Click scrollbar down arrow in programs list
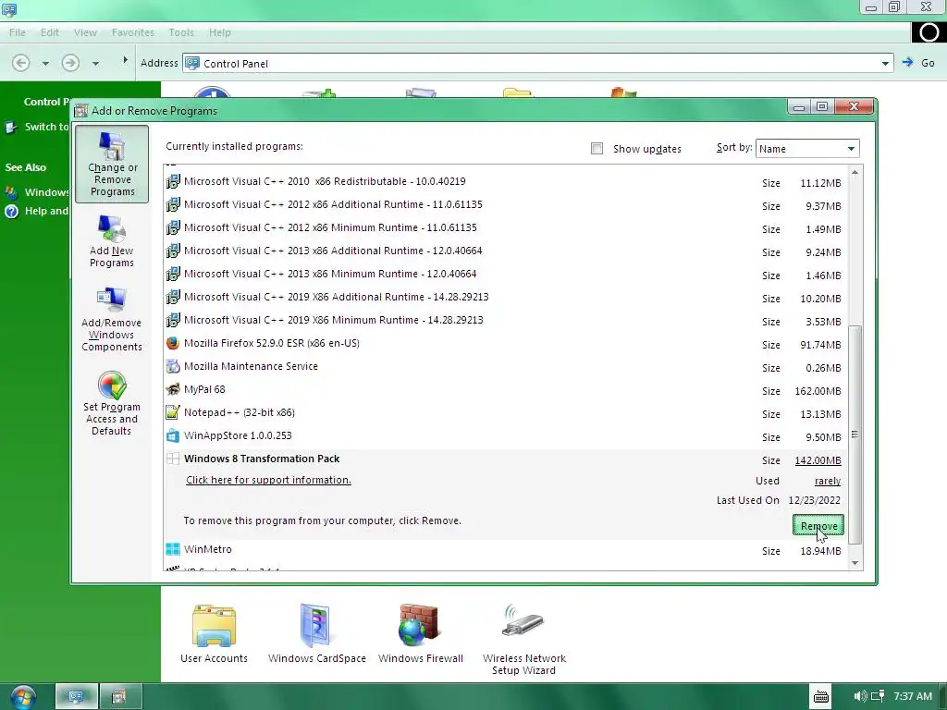The image size is (947, 710). (x=855, y=563)
